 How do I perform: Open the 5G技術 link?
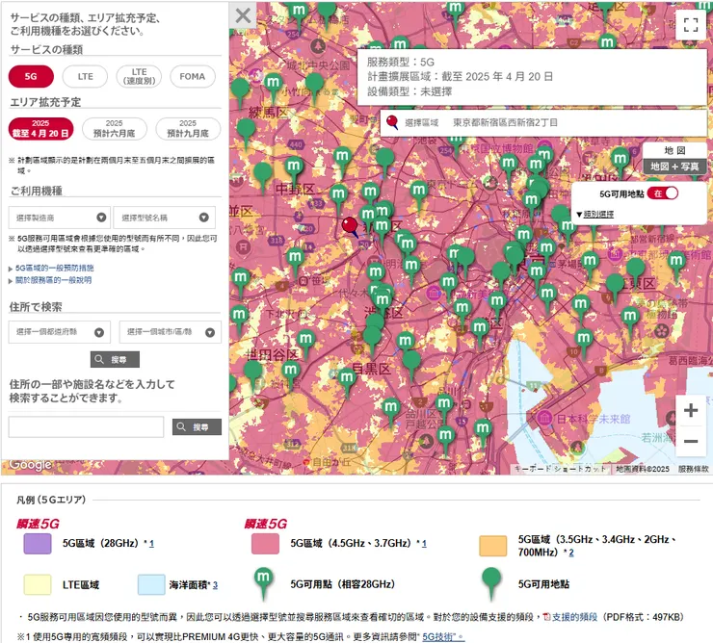pos(443,636)
